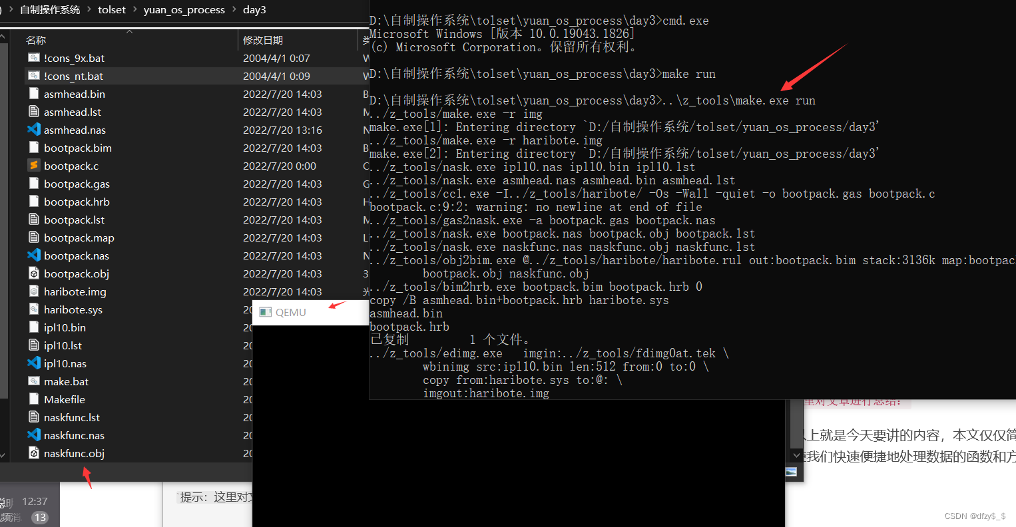1016x527 pixels.
Task: Click the make.bat file icon
Action: point(34,381)
